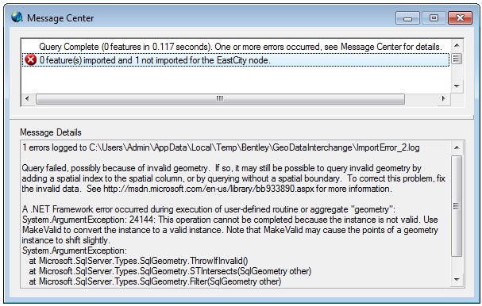Image resolution: width=482 pixels, height=306 pixels.
Task: Click the horizontal scrollbar thumb
Action: 220,99
